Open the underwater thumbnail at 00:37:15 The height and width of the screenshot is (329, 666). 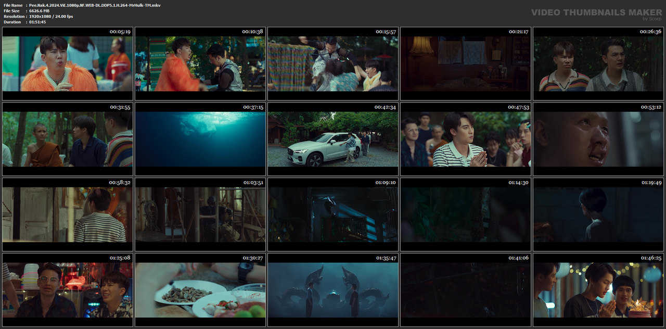pyautogui.click(x=200, y=139)
